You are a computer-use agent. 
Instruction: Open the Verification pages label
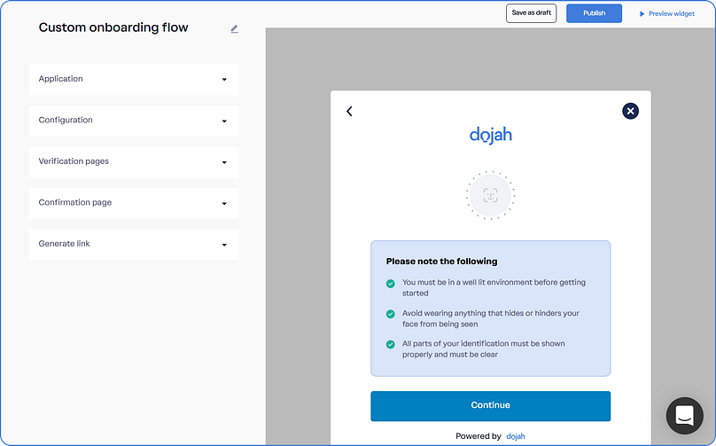pos(74,161)
